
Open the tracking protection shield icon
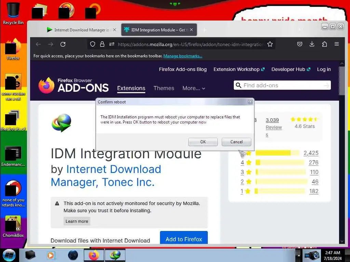pos(92,44)
